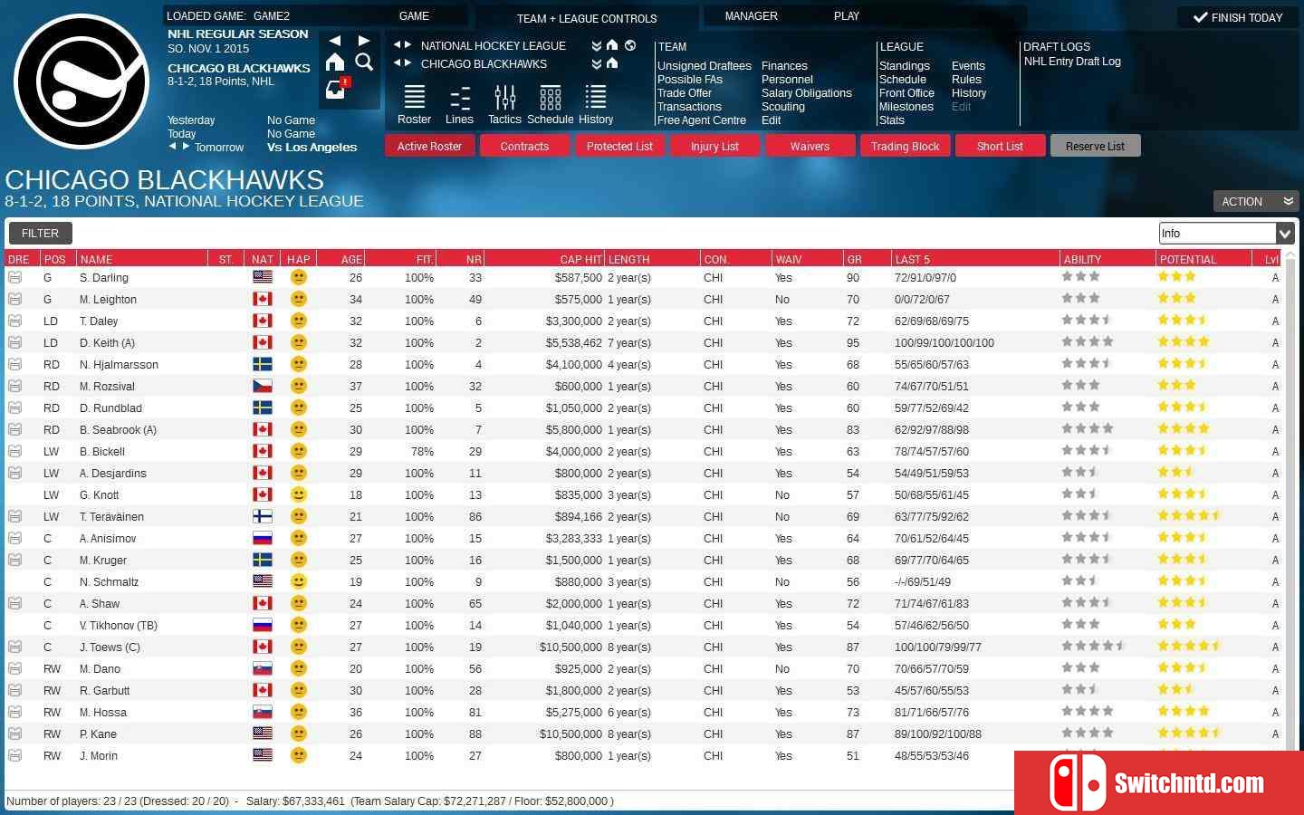Switch to the Trading Block tab
The width and height of the screenshot is (1304, 815).
click(905, 146)
